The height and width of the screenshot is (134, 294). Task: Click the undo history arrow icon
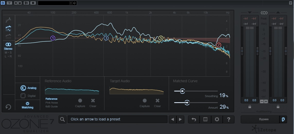[194, 119]
